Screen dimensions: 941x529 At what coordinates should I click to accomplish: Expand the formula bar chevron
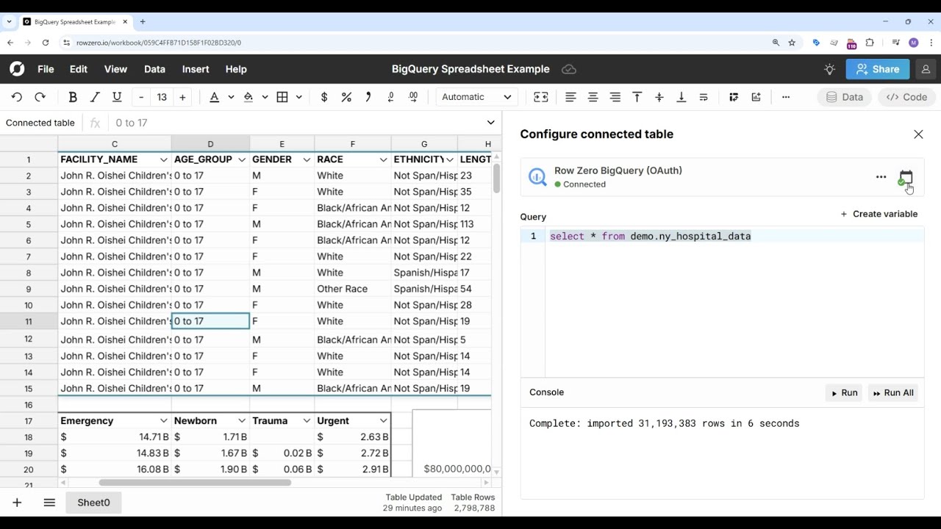(490, 123)
